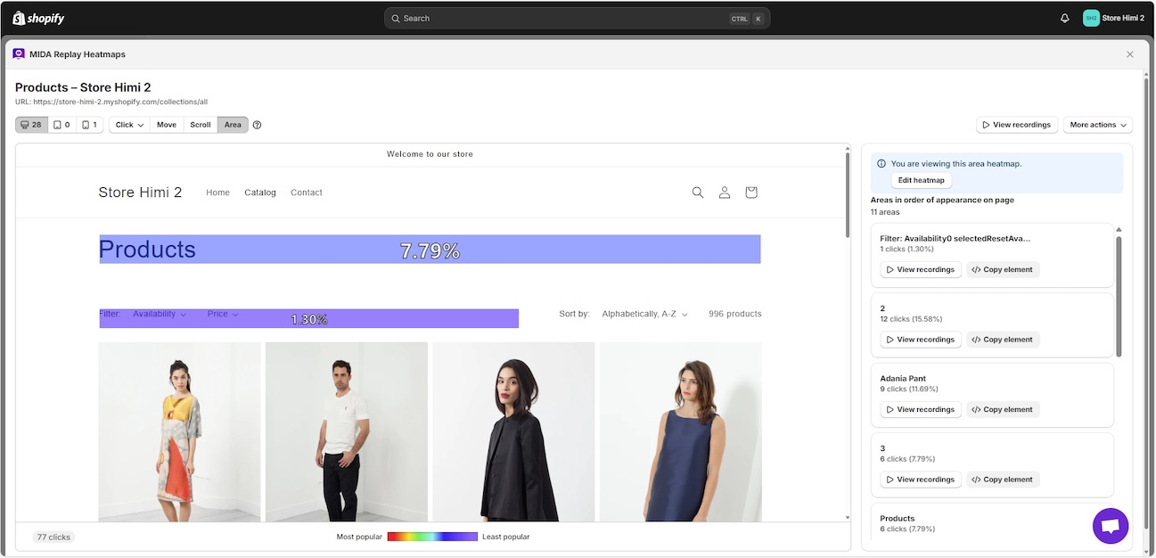This screenshot has width=1156, height=558.
Task: Click the Welcome to our store banner text
Action: pyautogui.click(x=430, y=154)
